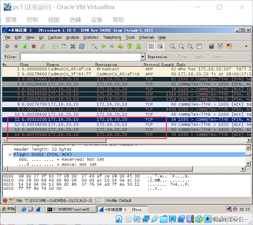This screenshot has width=253, height=225.
Task: Open the VirtualBox 设备 menu
Action: coord(97,20)
